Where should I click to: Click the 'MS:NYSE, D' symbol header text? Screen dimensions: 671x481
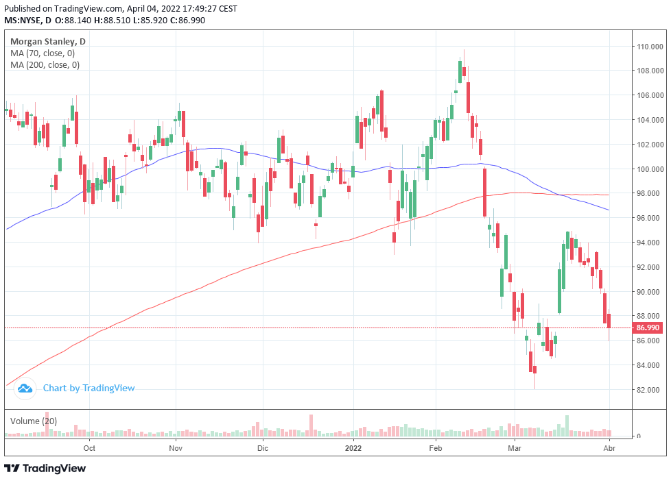click(x=27, y=21)
